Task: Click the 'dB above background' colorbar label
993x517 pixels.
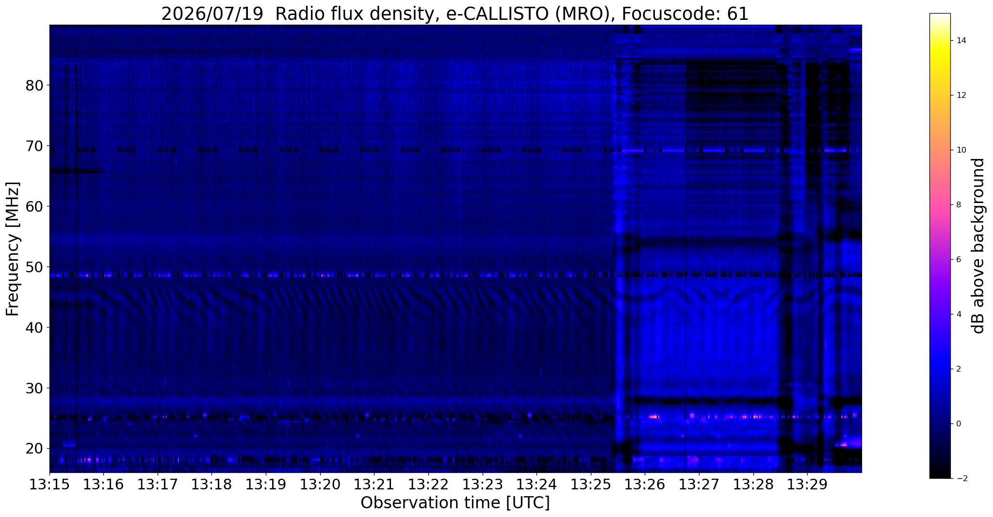Action: click(979, 246)
